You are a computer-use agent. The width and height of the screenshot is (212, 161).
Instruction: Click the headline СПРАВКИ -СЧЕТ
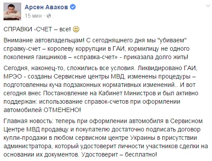[28, 29]
